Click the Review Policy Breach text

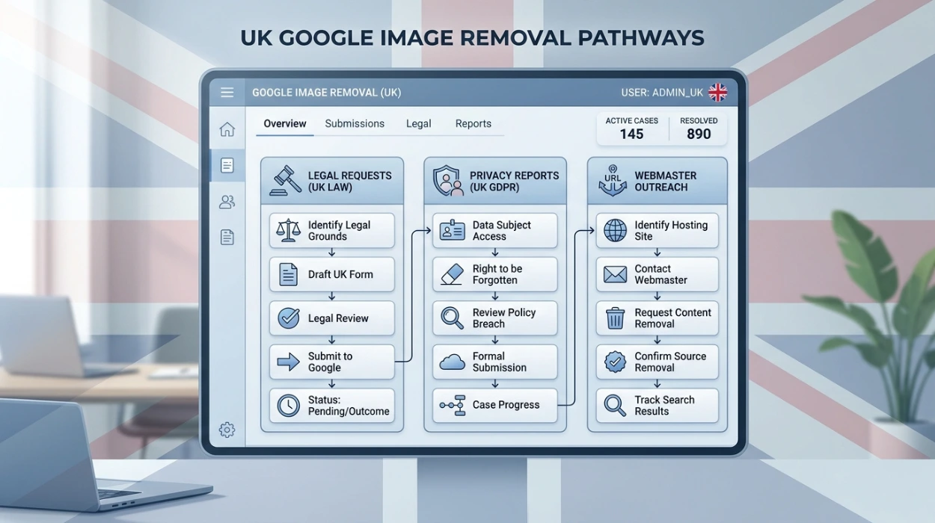pyautogui.click(x=504, y=318)
